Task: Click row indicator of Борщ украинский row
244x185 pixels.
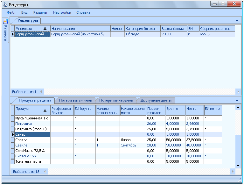Action: [x=13, y=34]
